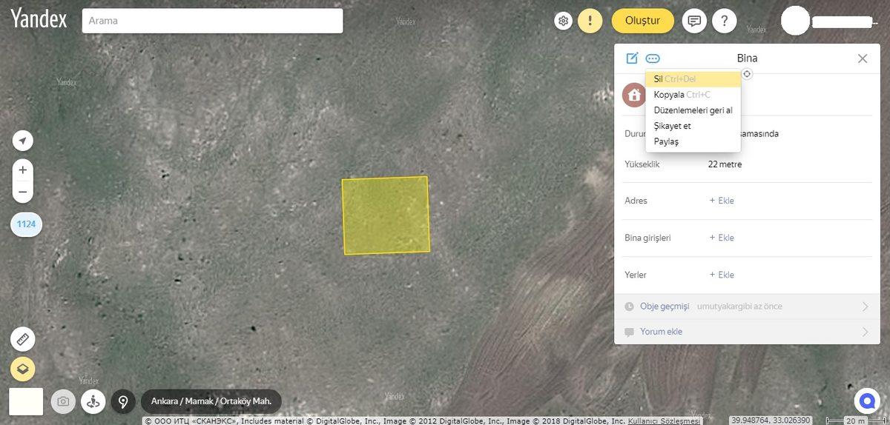This screenshot has width=890, height=425.
Task: Click the pencil edit icon in Bina panel
Action: [632, 58]
